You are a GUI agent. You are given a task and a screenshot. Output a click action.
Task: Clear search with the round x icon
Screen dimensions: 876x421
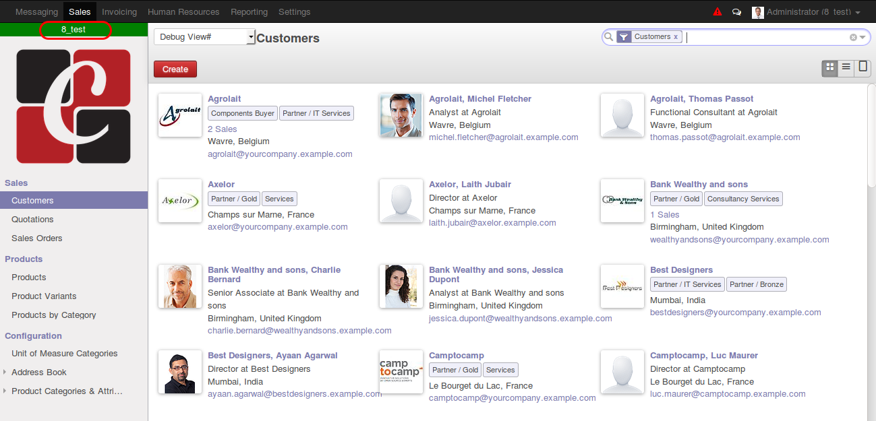pos(853,37)
